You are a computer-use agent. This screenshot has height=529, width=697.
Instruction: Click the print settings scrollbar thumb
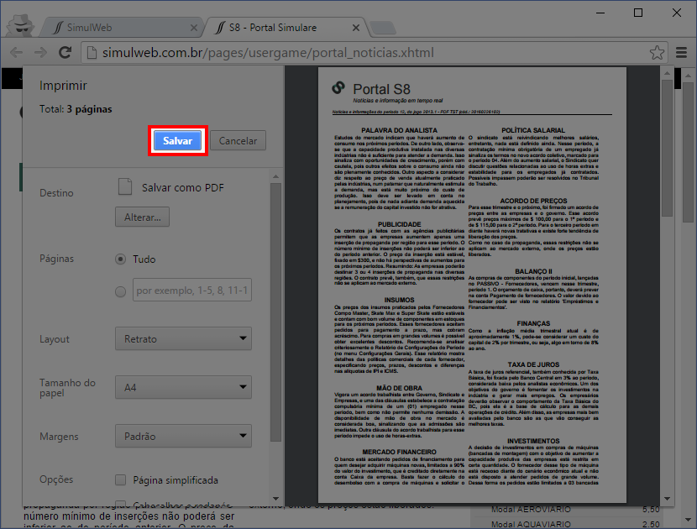tap(275, 312)
